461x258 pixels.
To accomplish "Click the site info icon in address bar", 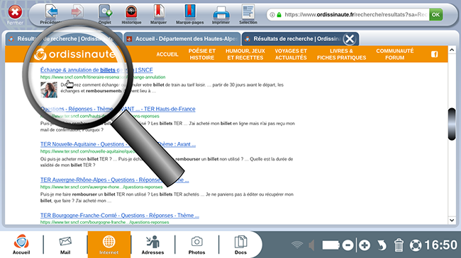I will click(x=272, y=15).
